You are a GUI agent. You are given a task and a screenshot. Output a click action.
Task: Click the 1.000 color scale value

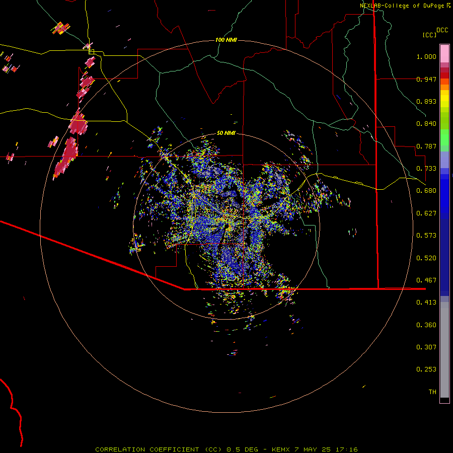[426, 56]
